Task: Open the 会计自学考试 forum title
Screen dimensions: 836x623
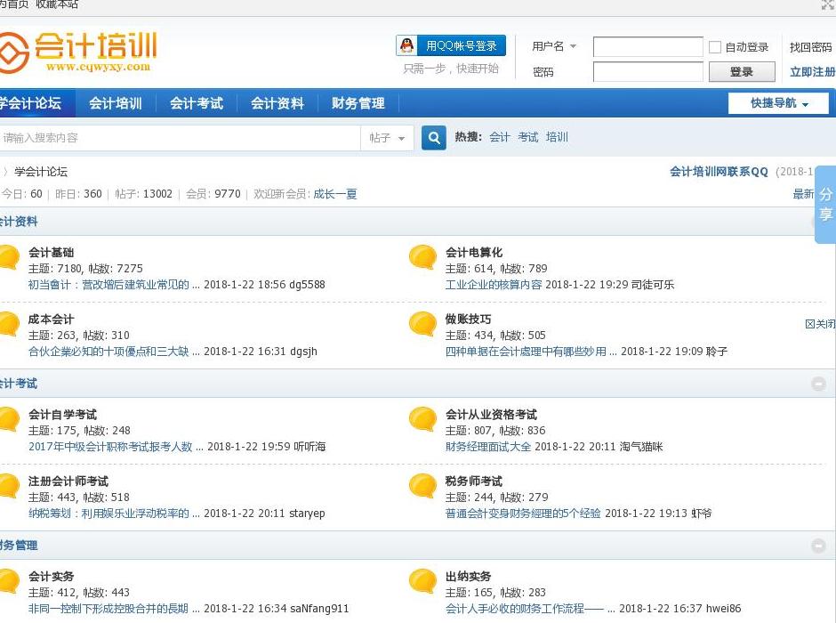Action: click(62, 415)
